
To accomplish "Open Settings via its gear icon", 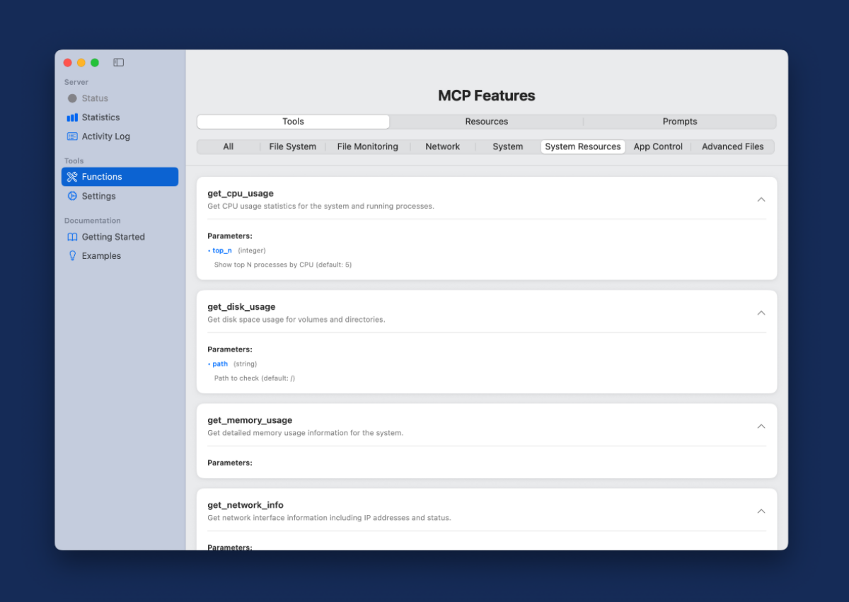I will pyautogui.click(x=72, y=196).
